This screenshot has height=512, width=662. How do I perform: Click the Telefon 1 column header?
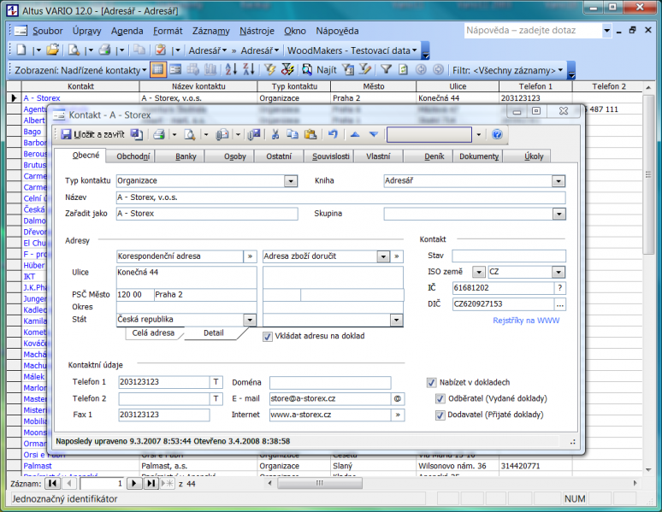point(535,86)
